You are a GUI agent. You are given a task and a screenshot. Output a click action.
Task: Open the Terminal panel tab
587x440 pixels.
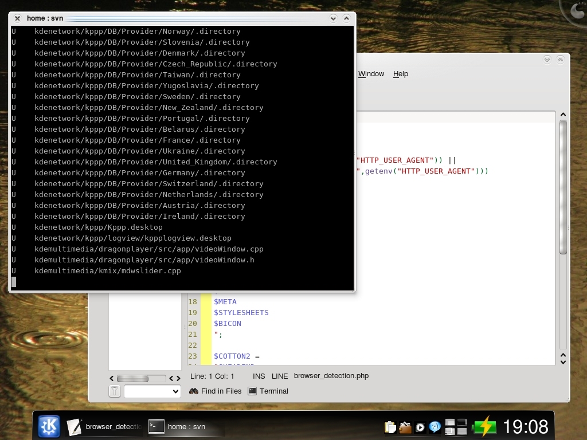coord(268,391)
